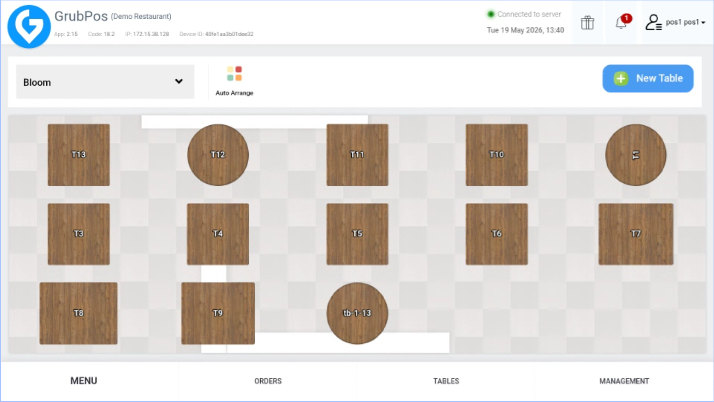Click the GrubPos logo icon
714x402 pixels.
[29, 26]
